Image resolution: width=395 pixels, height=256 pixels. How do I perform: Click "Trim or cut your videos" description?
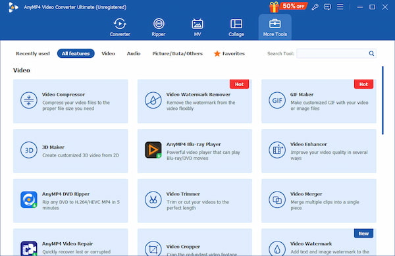click(197, 205)
